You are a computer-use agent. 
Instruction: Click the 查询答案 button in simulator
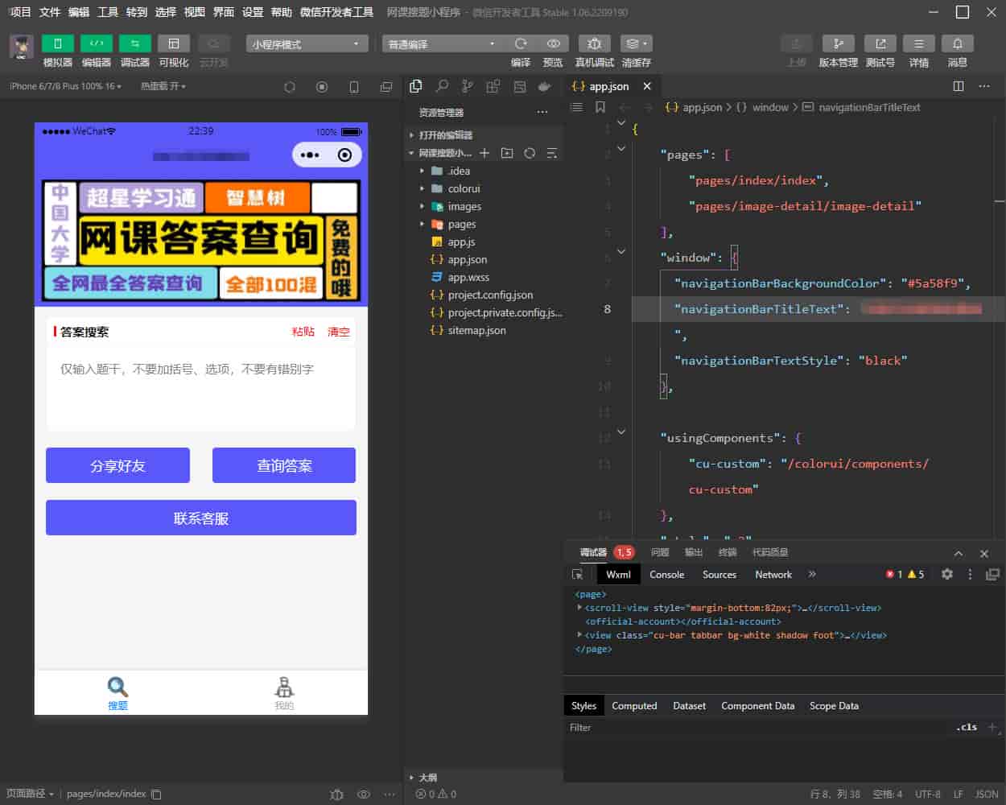pyautogui.click(x=283, y=466)
